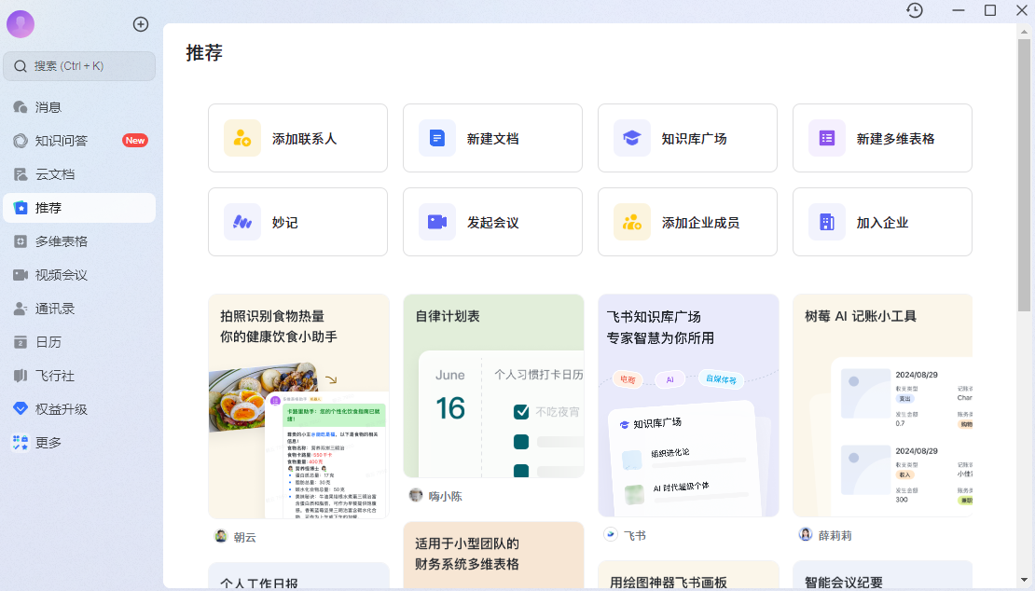Click the 添加企业成员 button
1035x591 pixels.
[x=686, y=222]
